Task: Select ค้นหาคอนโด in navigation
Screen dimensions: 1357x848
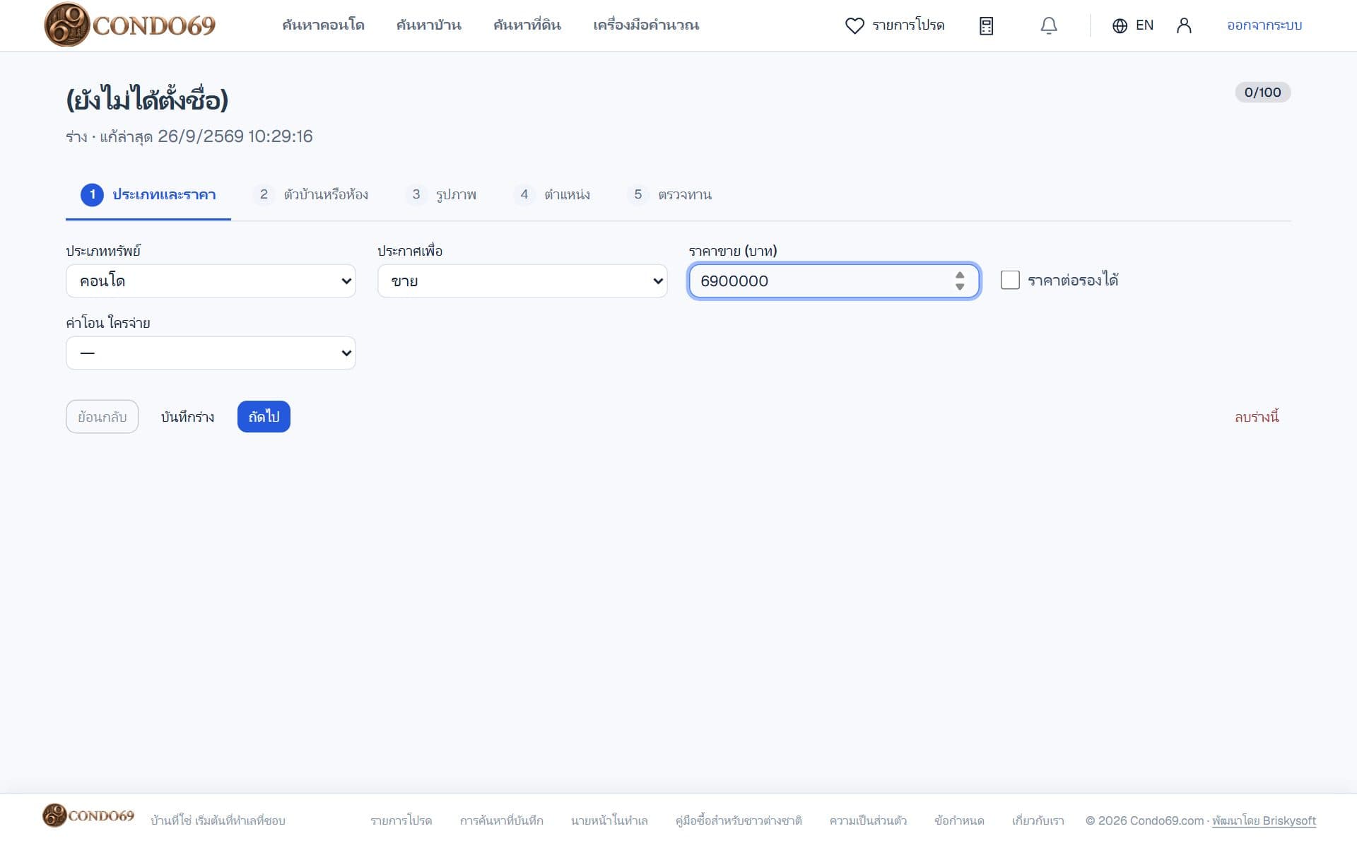Action: tap(323, 25)
